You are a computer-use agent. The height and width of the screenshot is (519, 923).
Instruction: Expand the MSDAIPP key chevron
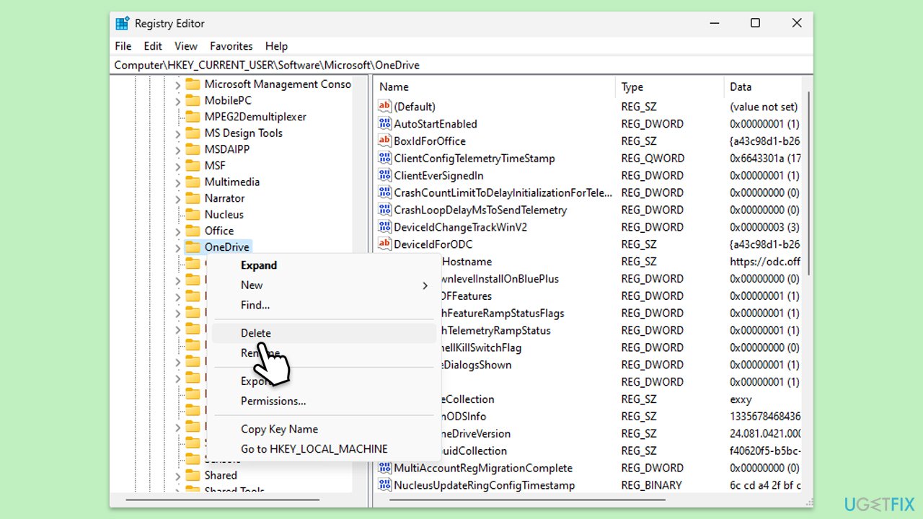click(177, 149)
